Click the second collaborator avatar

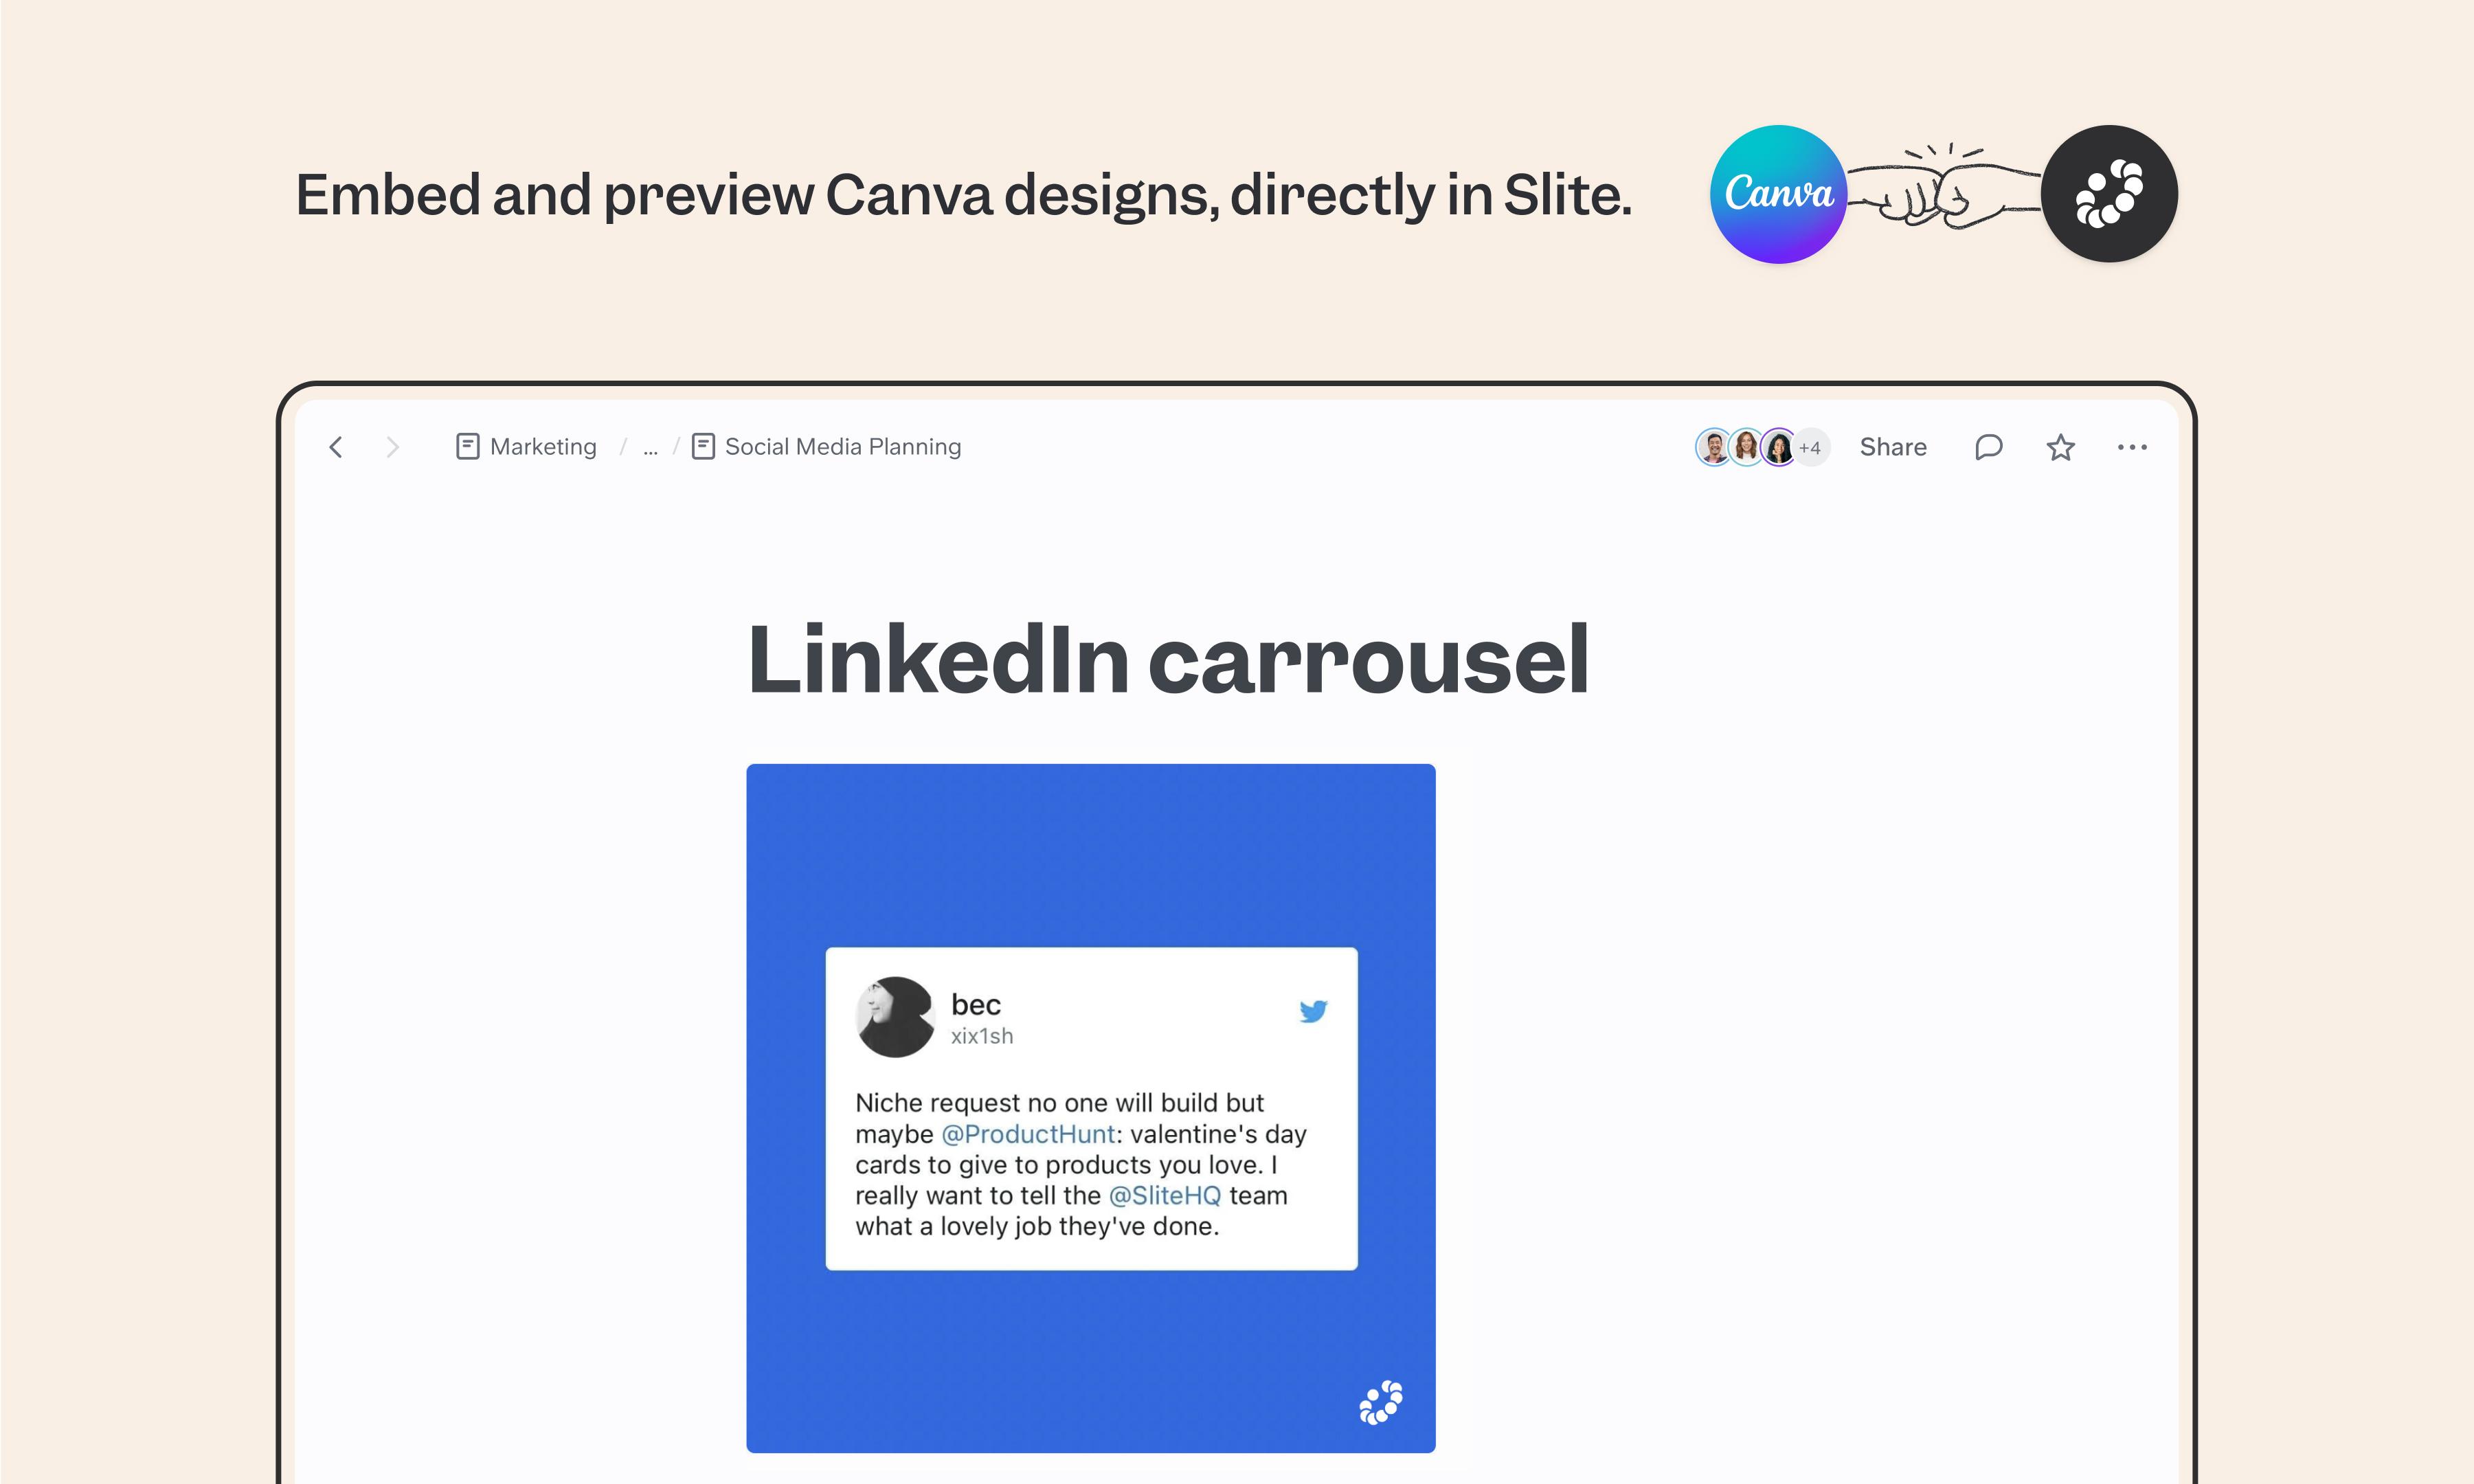click(1746, 447)
